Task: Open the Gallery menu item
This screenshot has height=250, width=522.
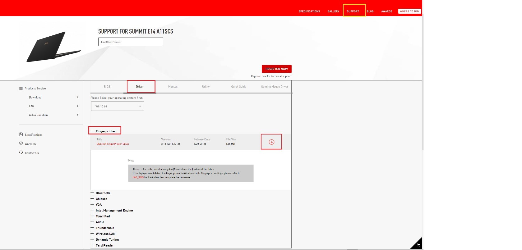Action: [333, 11]
